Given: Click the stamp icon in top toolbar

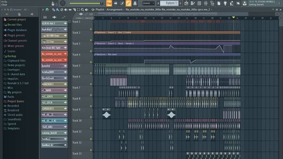Looking at the screenshot, I should (135, 3).
